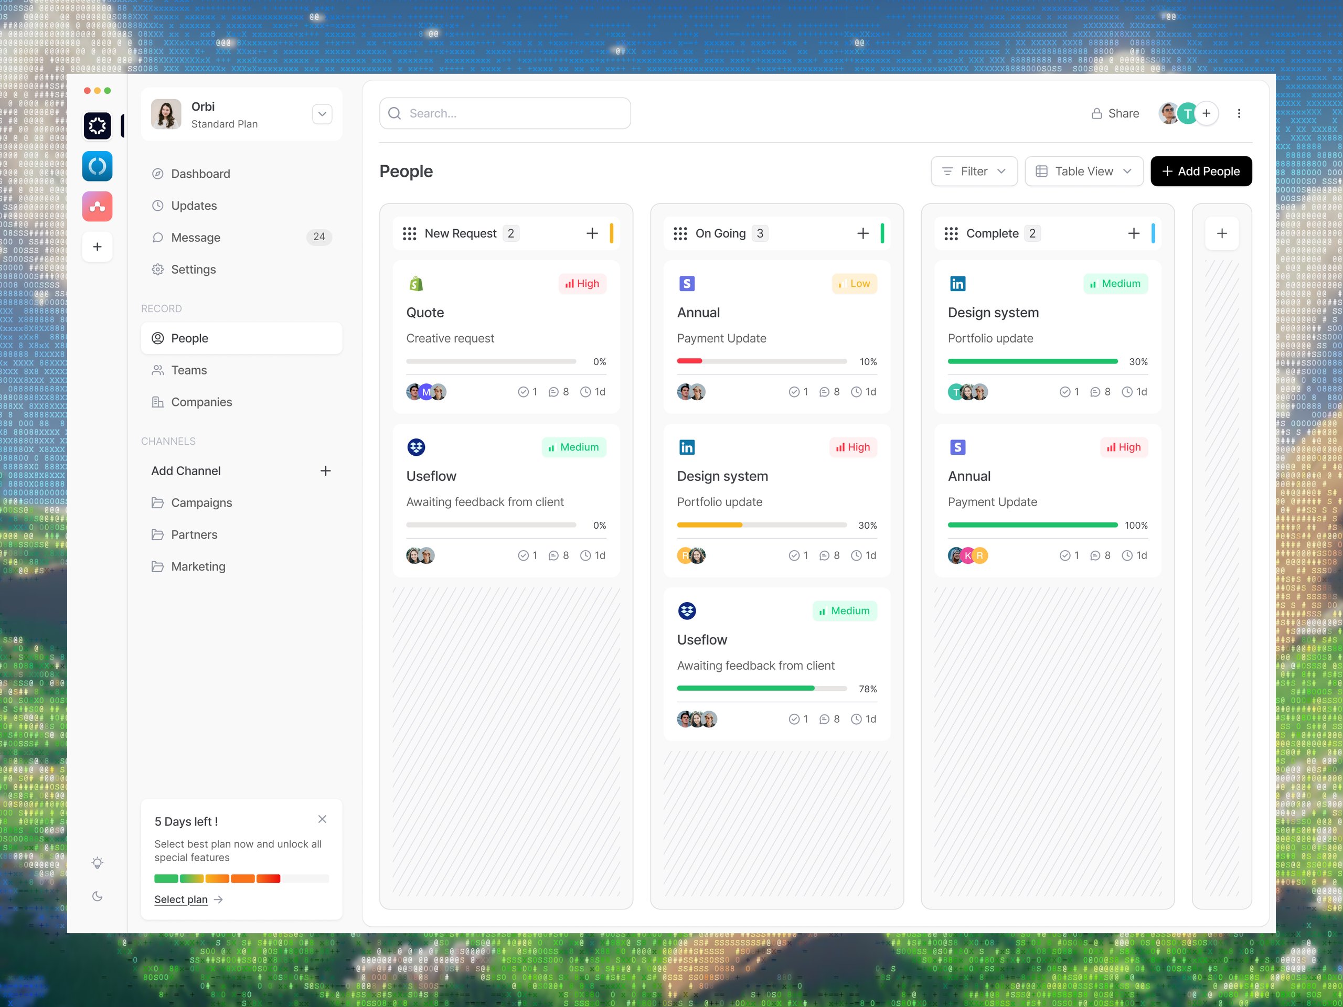The image size is (1343, 1007).
Task: Click the Shopify icon on Quote card
Action: pyautogui.click(x=416, y=283)
